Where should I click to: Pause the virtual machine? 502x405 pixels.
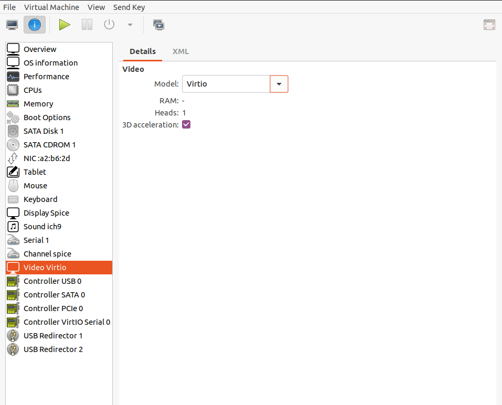coord(87,24)
